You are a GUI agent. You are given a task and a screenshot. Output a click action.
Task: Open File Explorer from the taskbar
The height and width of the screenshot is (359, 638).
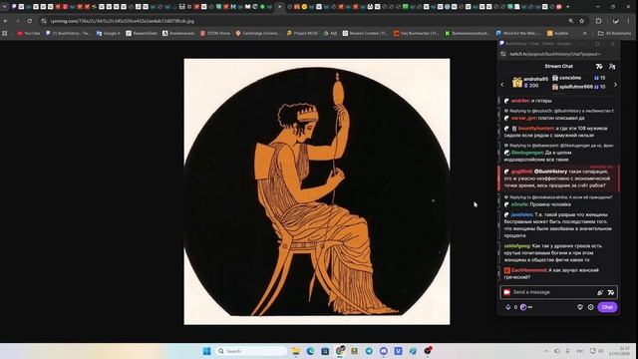pos(295,351)
